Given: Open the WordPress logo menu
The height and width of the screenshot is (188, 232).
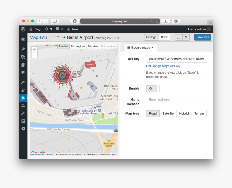Looking at the screenshot, I should pos(23,29).
